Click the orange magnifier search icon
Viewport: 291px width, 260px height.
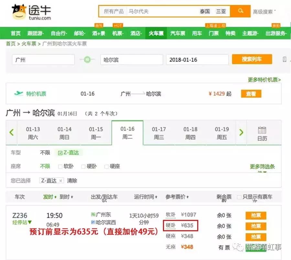[241, 11]
